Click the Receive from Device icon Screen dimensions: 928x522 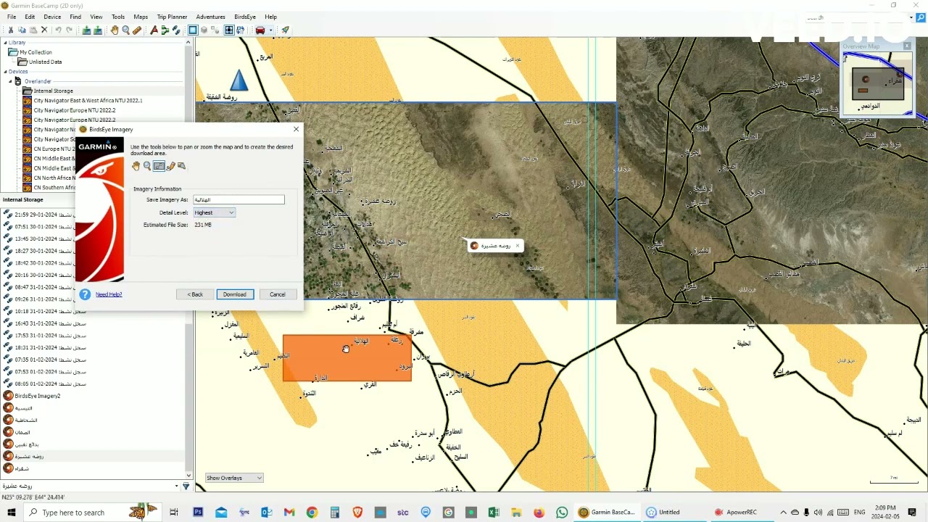pyautogui.click(x=98, y=30)
